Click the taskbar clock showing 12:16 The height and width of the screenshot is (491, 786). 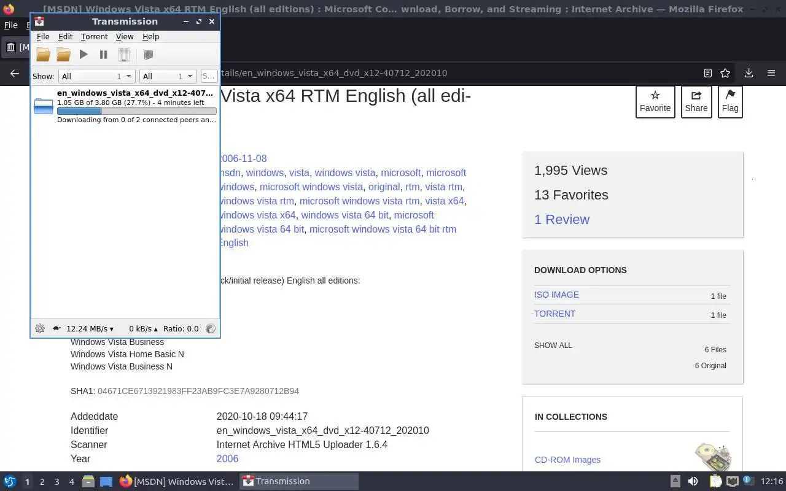[772, 481]
